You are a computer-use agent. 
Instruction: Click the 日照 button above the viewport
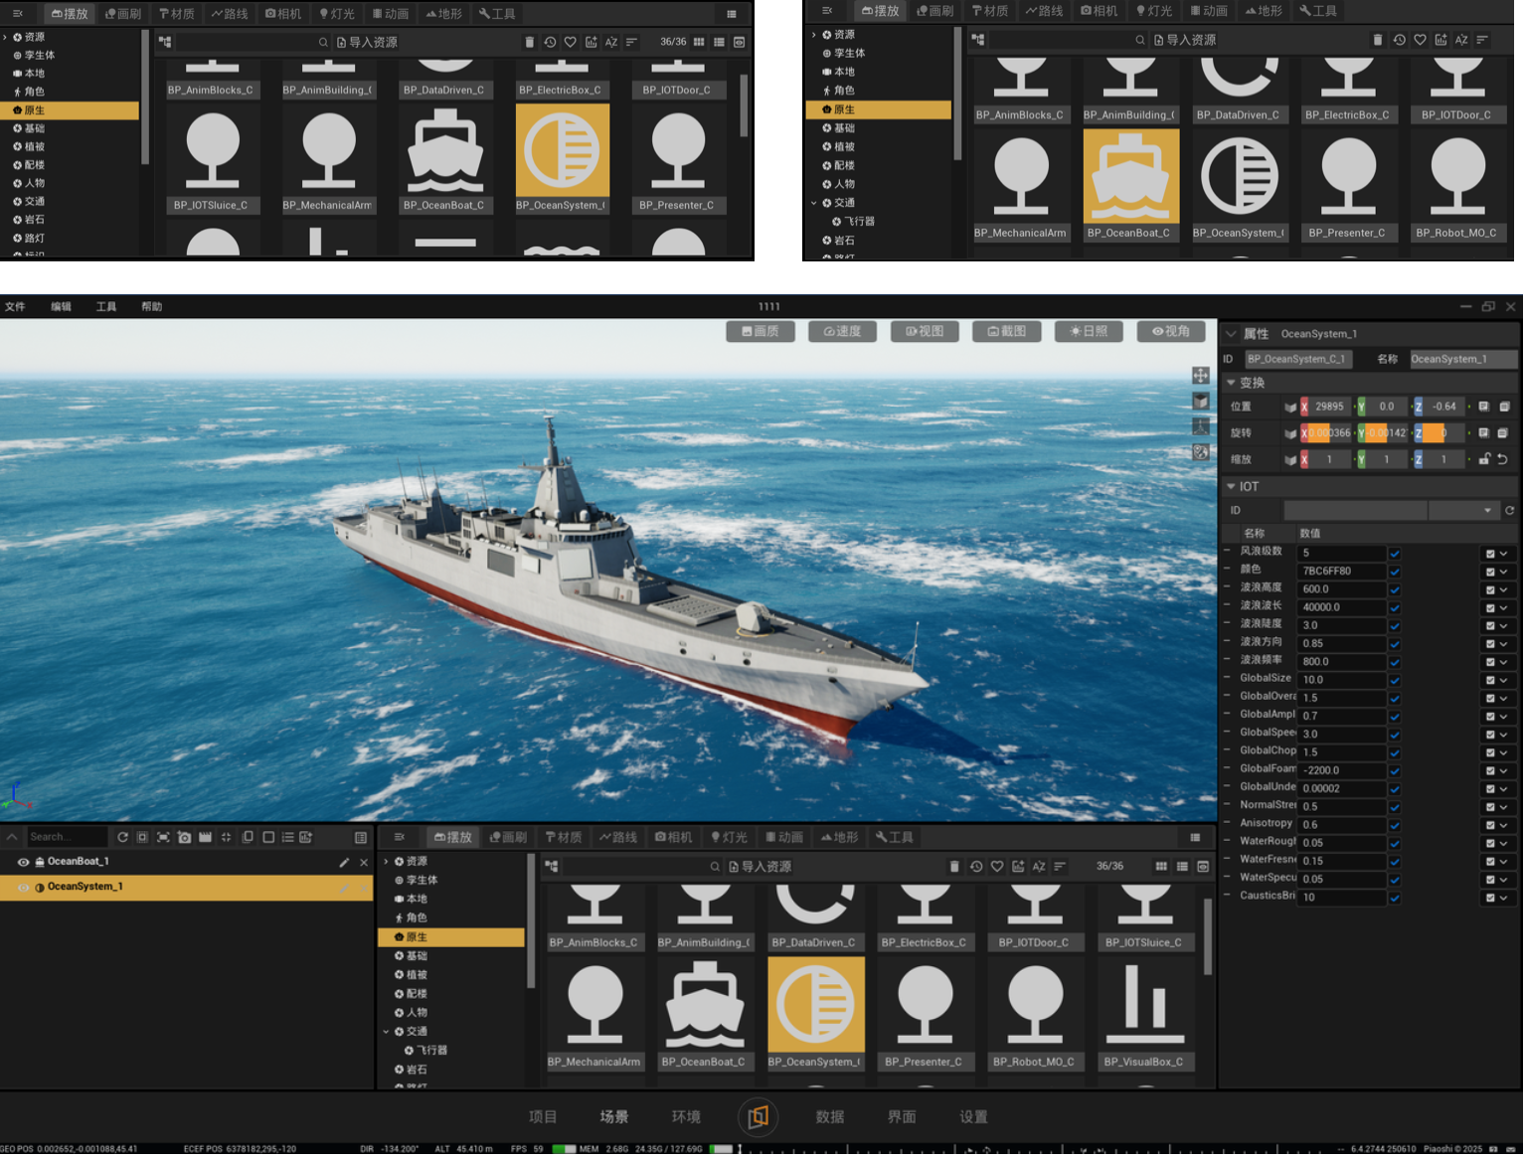click(1089, 331)
